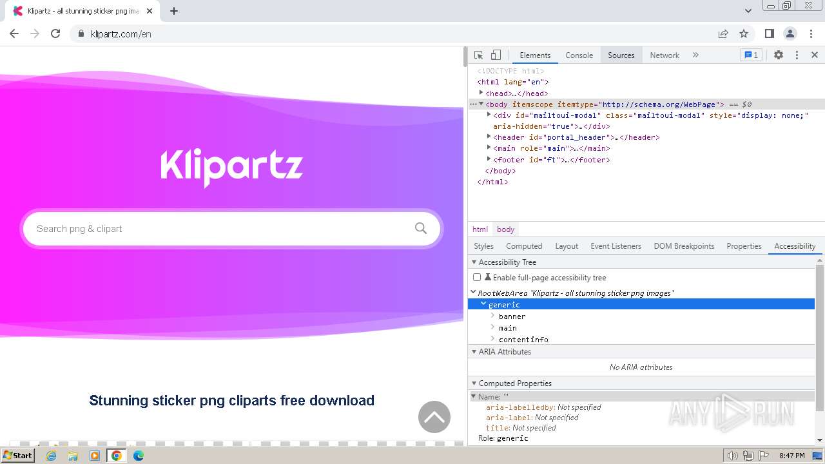Switch to the Elements tab
Viewport: 825px width, 464px height.
tap(535, 55)
